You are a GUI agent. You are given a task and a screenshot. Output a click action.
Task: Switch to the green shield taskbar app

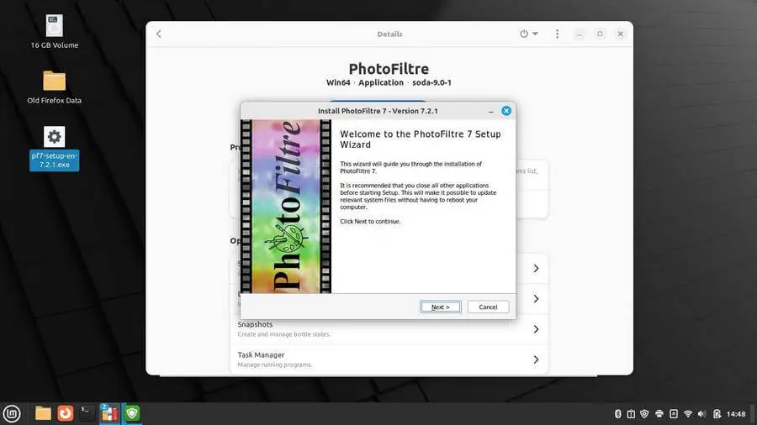[x=132, y=413]
